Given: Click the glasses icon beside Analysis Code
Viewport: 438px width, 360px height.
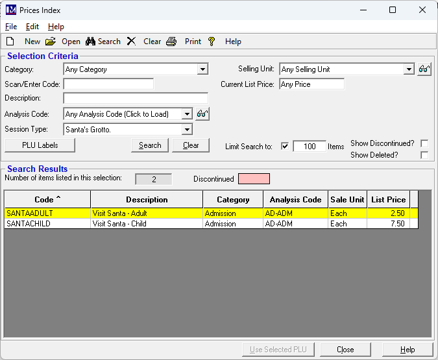Looking at the screenshot, I should coord(202,114).
